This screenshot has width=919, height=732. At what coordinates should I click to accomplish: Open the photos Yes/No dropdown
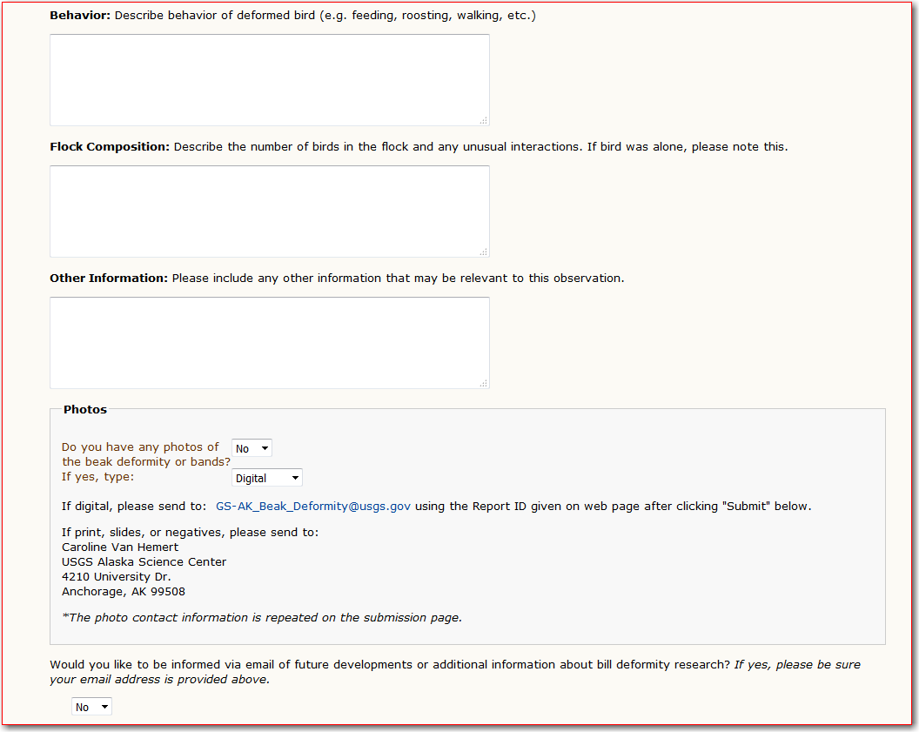tap(252, 448)
